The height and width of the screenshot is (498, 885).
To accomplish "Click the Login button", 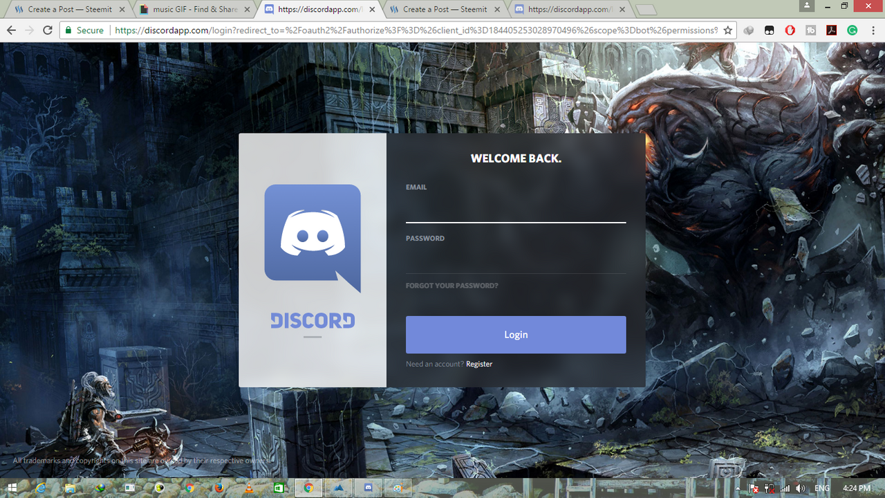I will point(516,335).
